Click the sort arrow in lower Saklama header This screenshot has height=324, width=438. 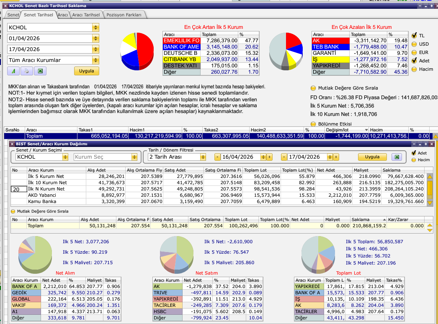tap(384, 219)
